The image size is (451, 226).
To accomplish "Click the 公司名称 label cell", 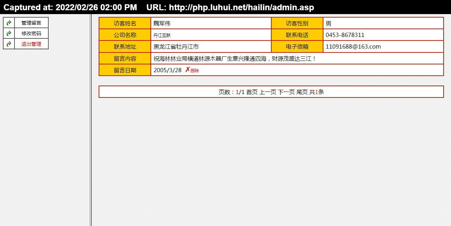I will (125, 35).
